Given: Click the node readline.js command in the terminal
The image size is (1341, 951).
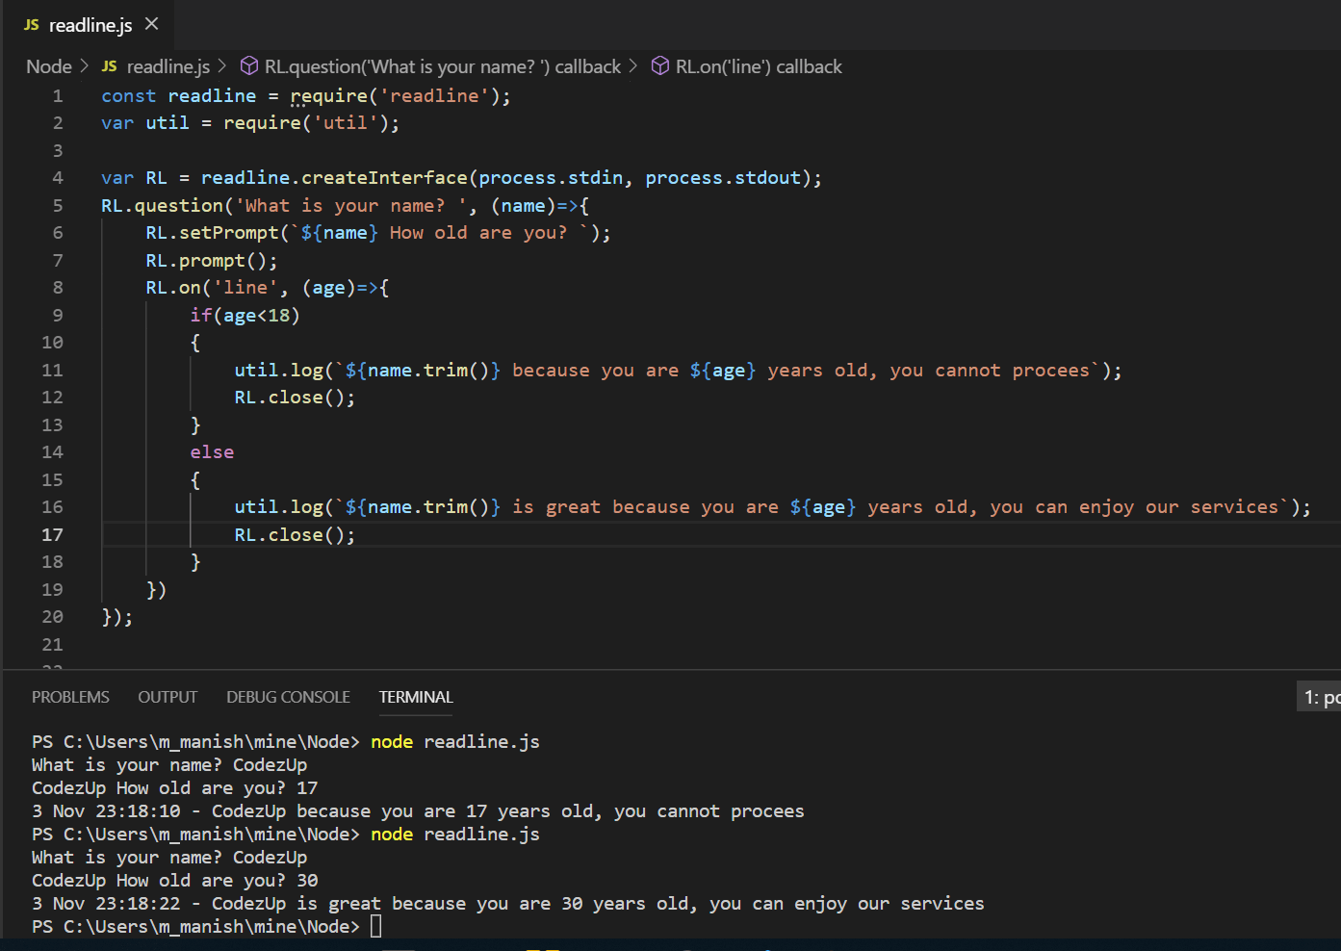Looking at the screenshot, I should point(454,741).
